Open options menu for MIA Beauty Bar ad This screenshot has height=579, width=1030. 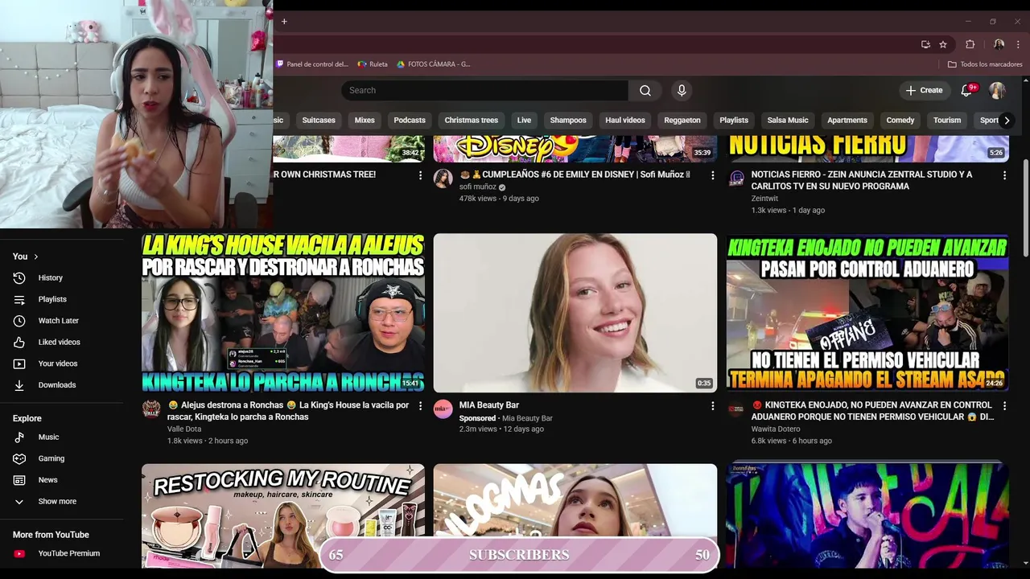(x=712, y=406)
